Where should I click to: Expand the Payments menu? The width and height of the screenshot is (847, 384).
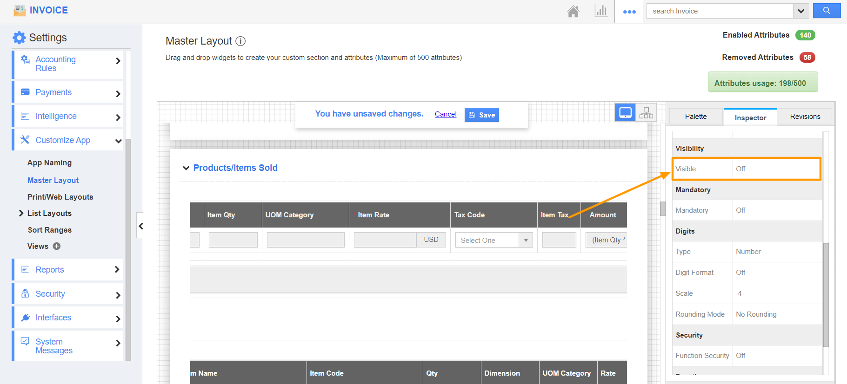tap(118, 94)
